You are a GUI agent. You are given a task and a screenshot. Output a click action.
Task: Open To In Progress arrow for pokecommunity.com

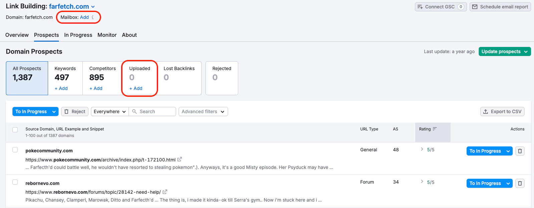tap(508, 151)
